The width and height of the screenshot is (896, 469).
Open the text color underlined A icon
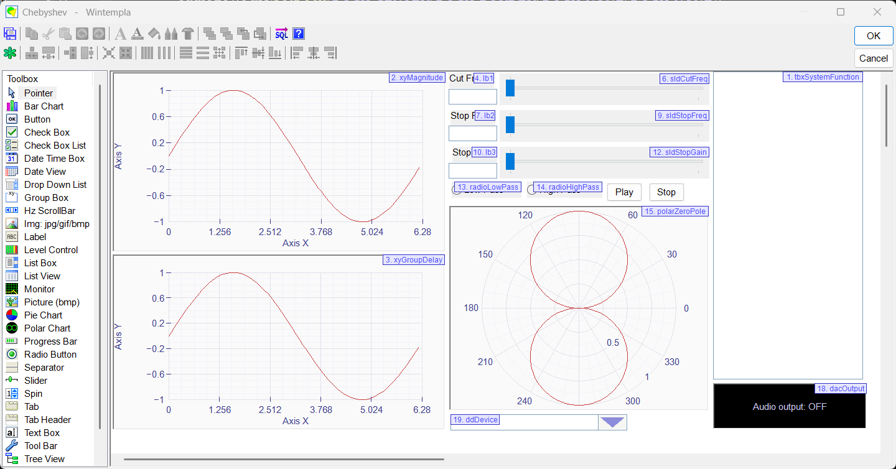coord(138,34)
